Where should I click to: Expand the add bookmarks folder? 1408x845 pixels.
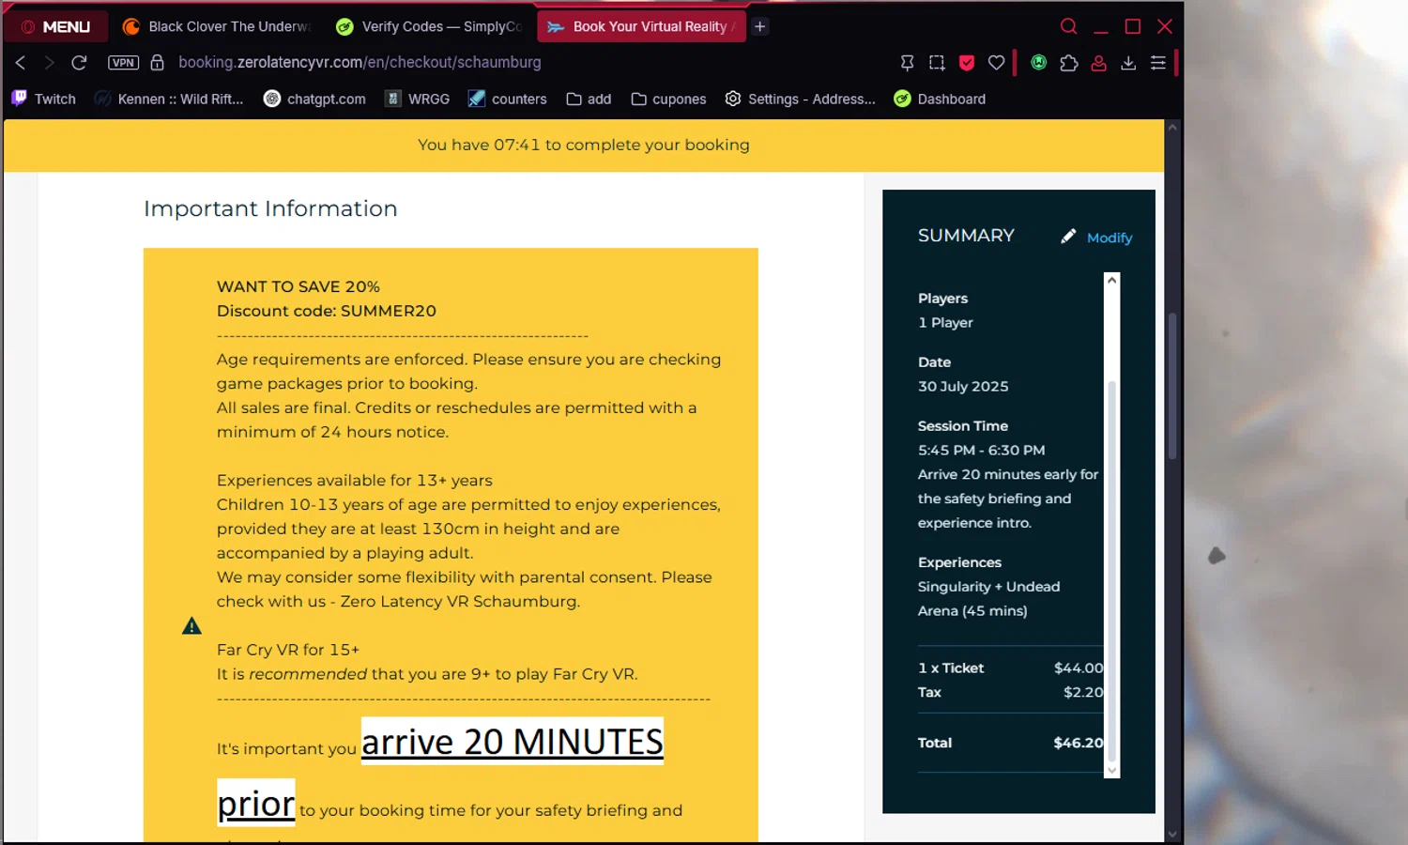[x=589, y=99]
